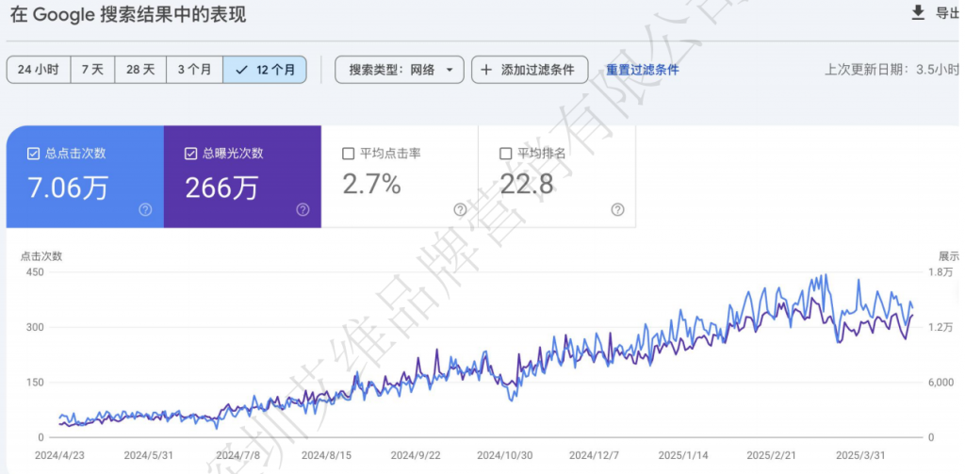
Task: Click the 重置过滤条件 link
Action: coord(642,70)
